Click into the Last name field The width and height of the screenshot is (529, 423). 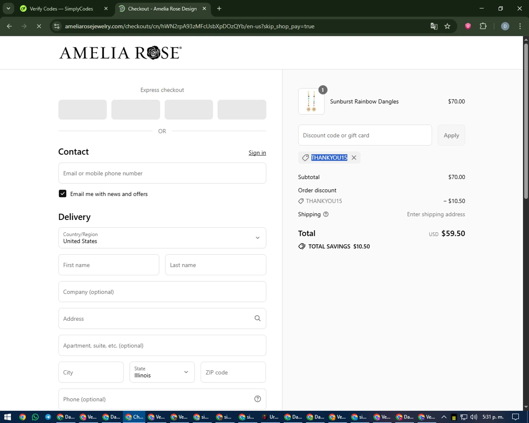click(215, 265)
